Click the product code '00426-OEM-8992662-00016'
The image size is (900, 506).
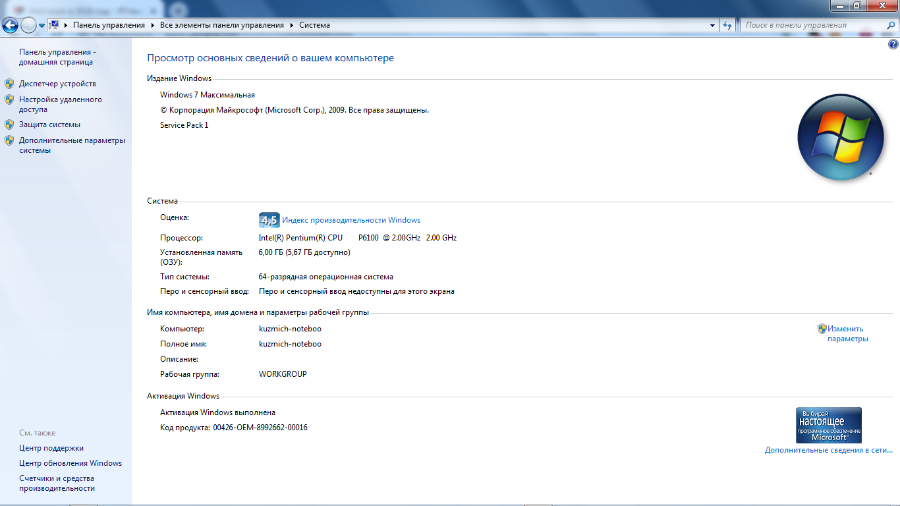[x=260, y=428]
